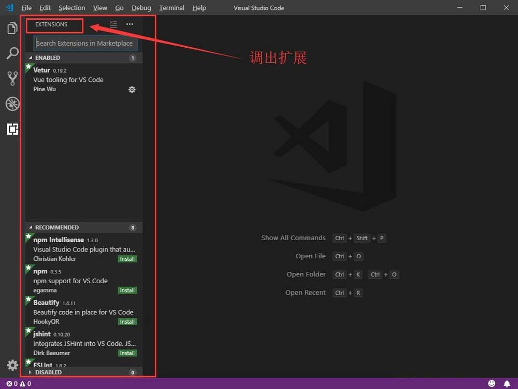
Task: Open the gear settings for the Vetur extension
Action: pyautogui.click(x=132, y=89)
